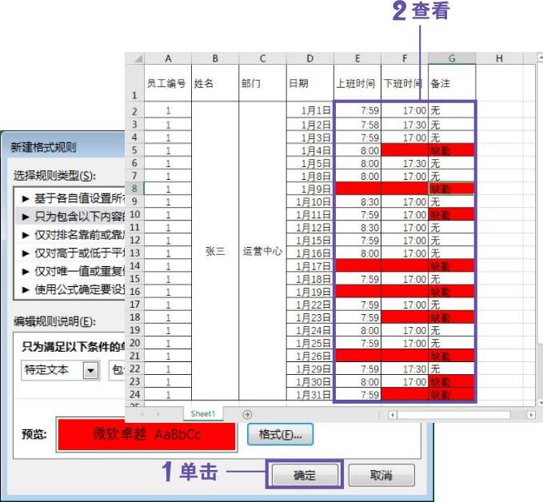This screenshot has height=502, width=543.
Task: Select column header A
Action: (x=168, y=58)
